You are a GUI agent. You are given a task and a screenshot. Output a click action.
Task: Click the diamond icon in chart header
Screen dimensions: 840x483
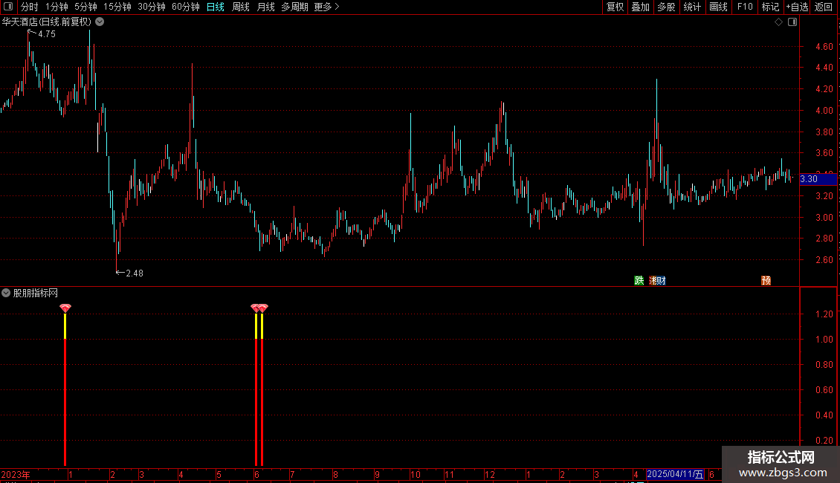click(779, 22)
